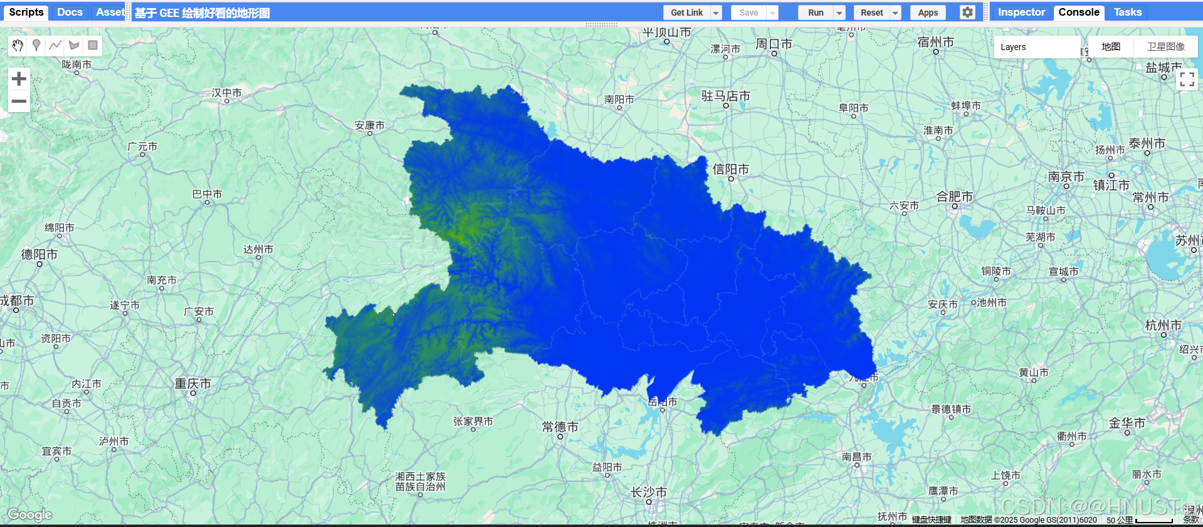Click the 合肥市 city label

click(x=954, y=197)
